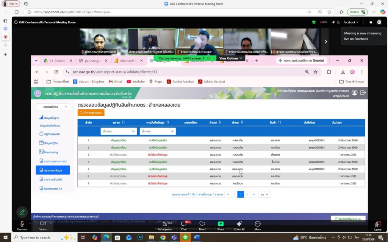
Task: Show next participants with the right arrow
Action: coord(325,42)
